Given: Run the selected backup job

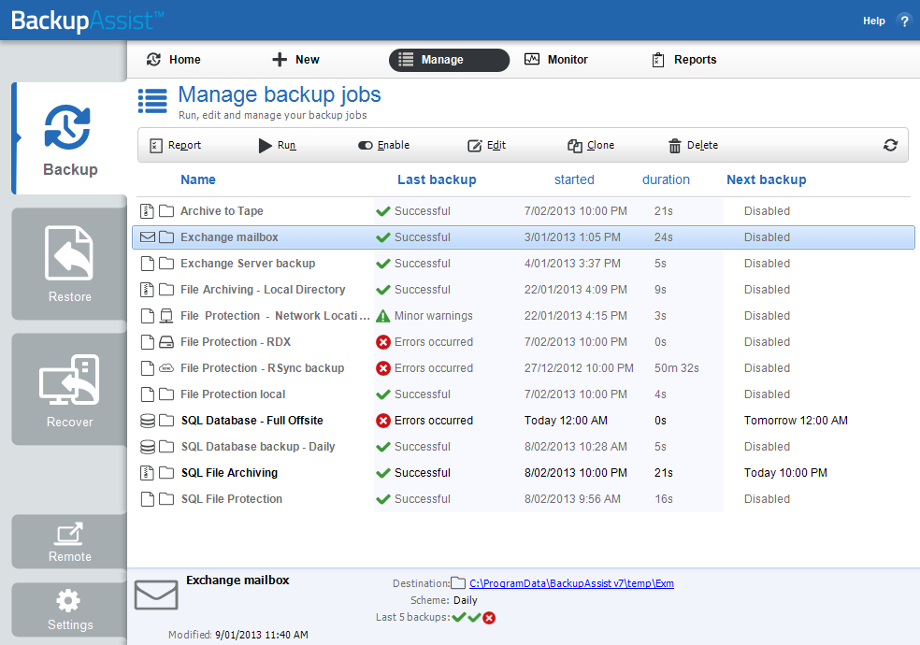Looking at the screenshot, I should 277,146.
